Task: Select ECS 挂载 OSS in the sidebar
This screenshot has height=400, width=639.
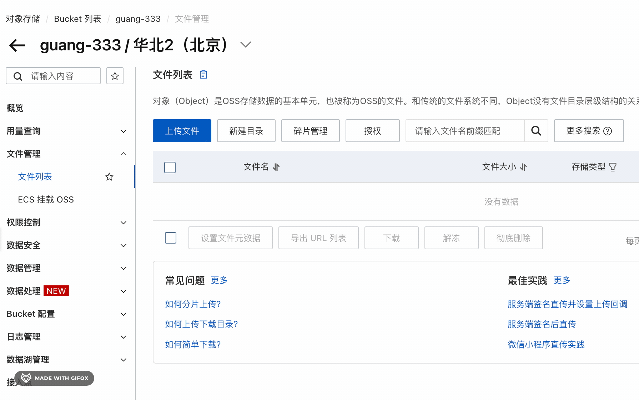Action: coord(46,200)
